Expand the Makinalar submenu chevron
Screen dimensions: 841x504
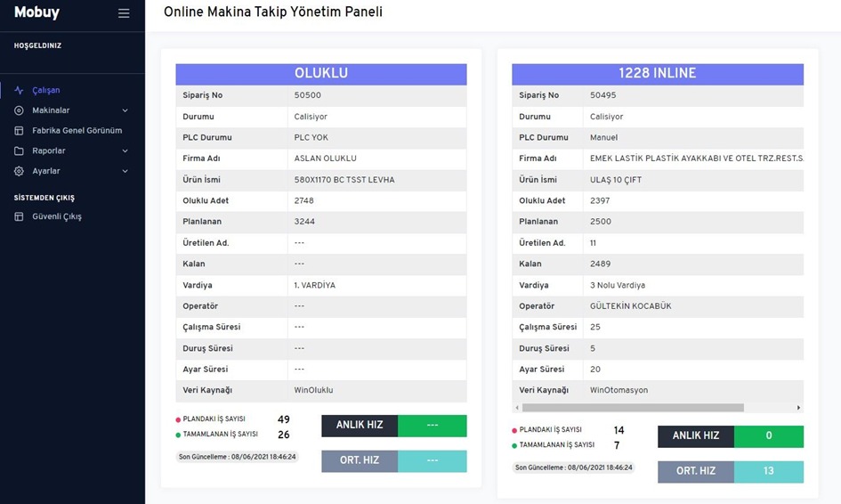(125, 110)
